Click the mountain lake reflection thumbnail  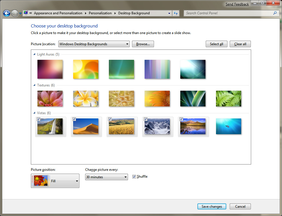tap(193, 126)
